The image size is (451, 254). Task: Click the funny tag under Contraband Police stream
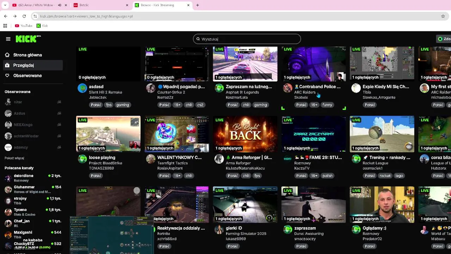(x=327, y=105)
